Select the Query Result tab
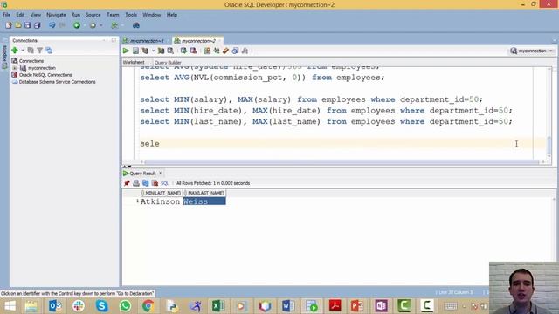 click(x=142, y=174)
